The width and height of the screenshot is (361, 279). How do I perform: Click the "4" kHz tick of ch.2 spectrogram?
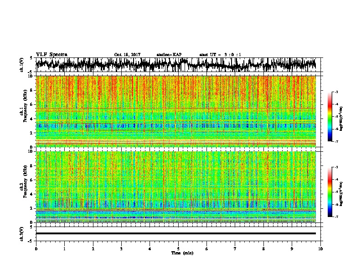(31, 194)
